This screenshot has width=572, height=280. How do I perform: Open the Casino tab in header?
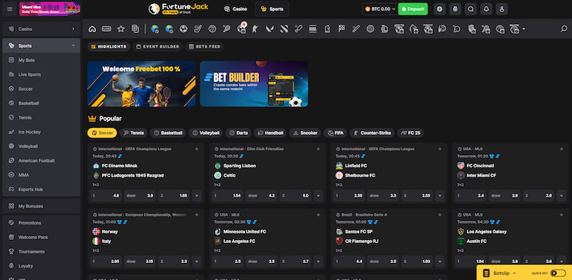[236, 9]
